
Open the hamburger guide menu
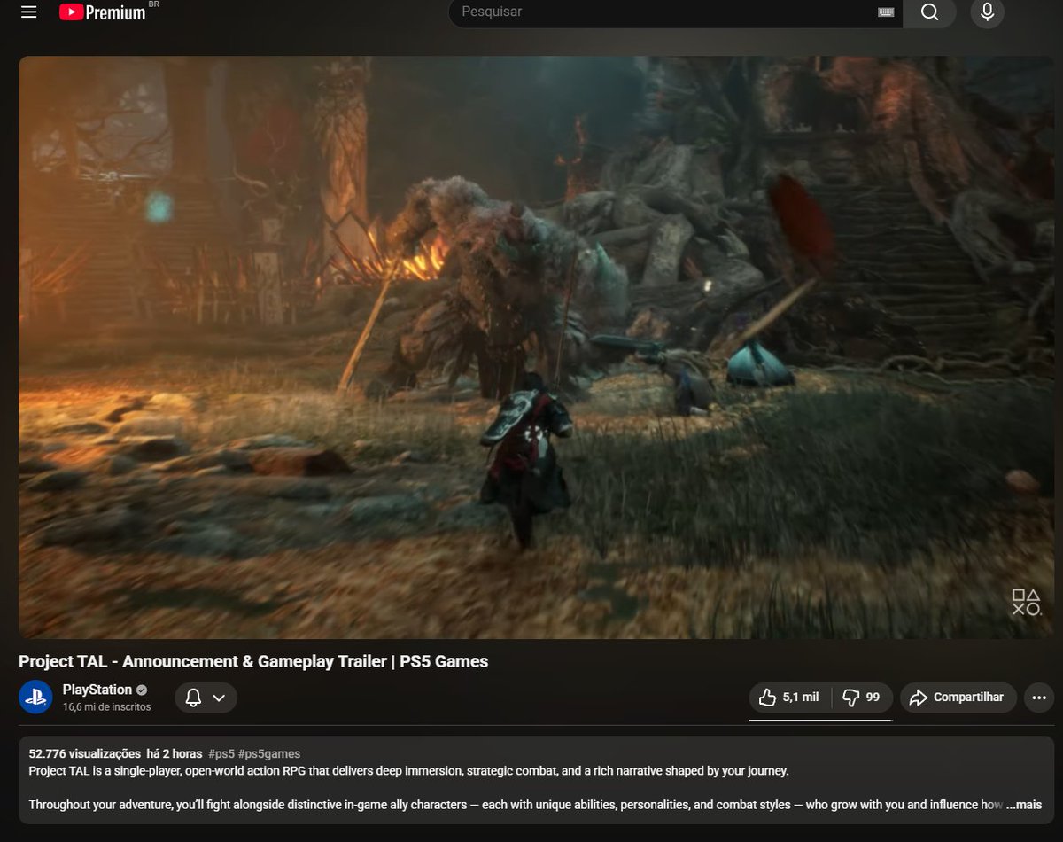coord(29,12)
